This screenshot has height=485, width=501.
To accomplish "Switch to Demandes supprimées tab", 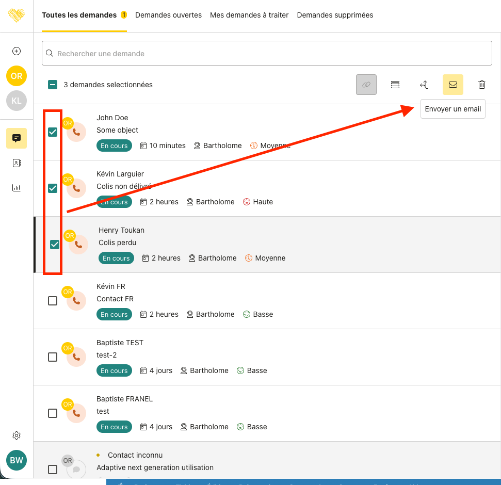I will pos(335,15).
